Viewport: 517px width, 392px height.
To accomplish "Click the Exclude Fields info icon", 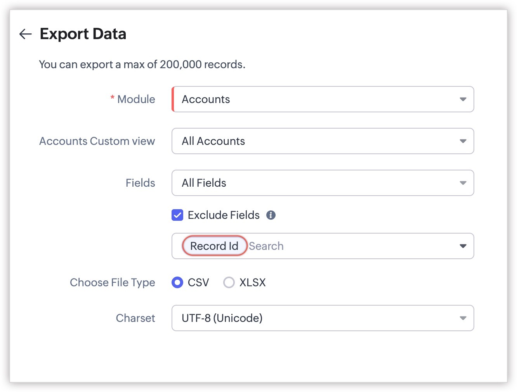I will coord(271,215).
